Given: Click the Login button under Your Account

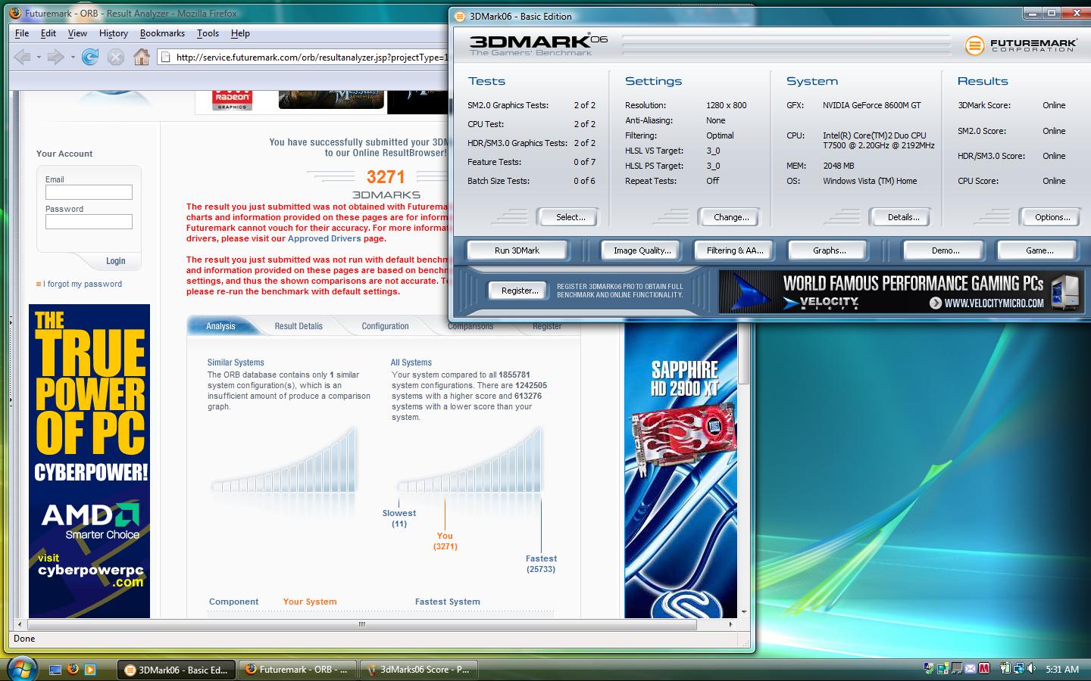Looking at the screenshot, I should pos(116,261).
